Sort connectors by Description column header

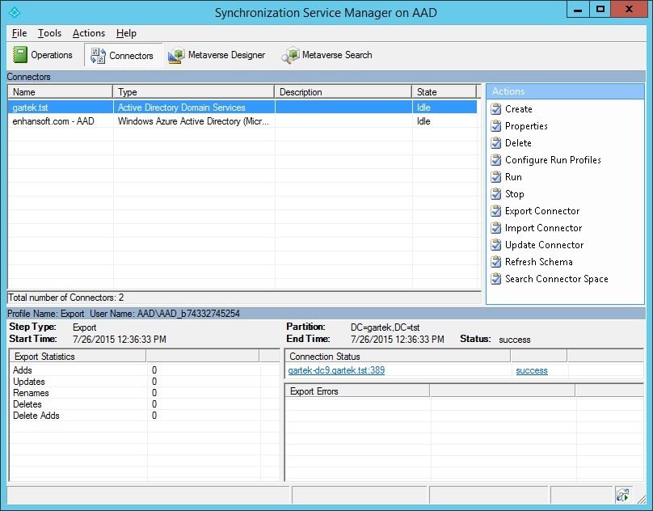pos(343,91)
